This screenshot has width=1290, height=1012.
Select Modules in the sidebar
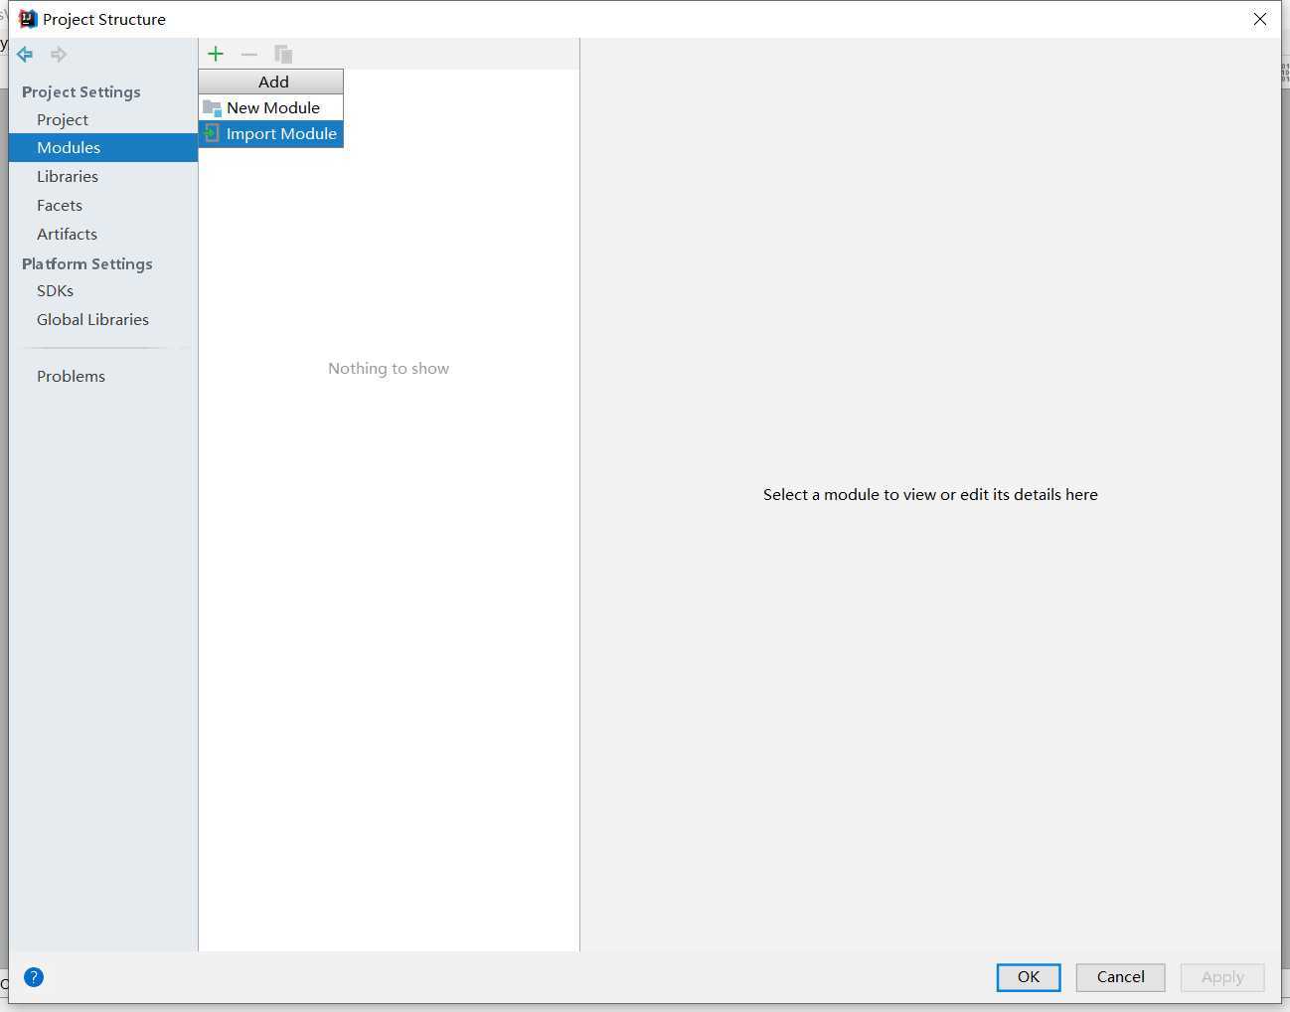pyautogui.click(x=69, y=147)
